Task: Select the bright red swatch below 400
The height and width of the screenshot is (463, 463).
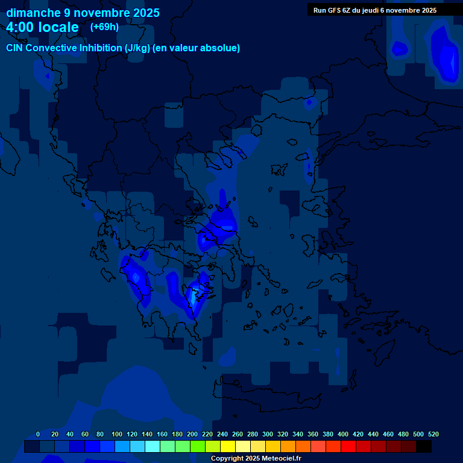Action: click(348, 447)
